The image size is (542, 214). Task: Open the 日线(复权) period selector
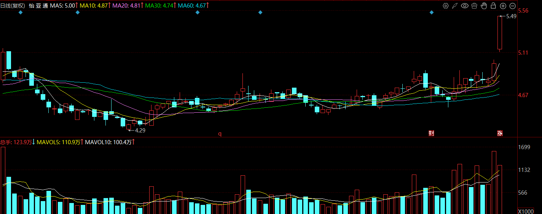pos(13,6)
